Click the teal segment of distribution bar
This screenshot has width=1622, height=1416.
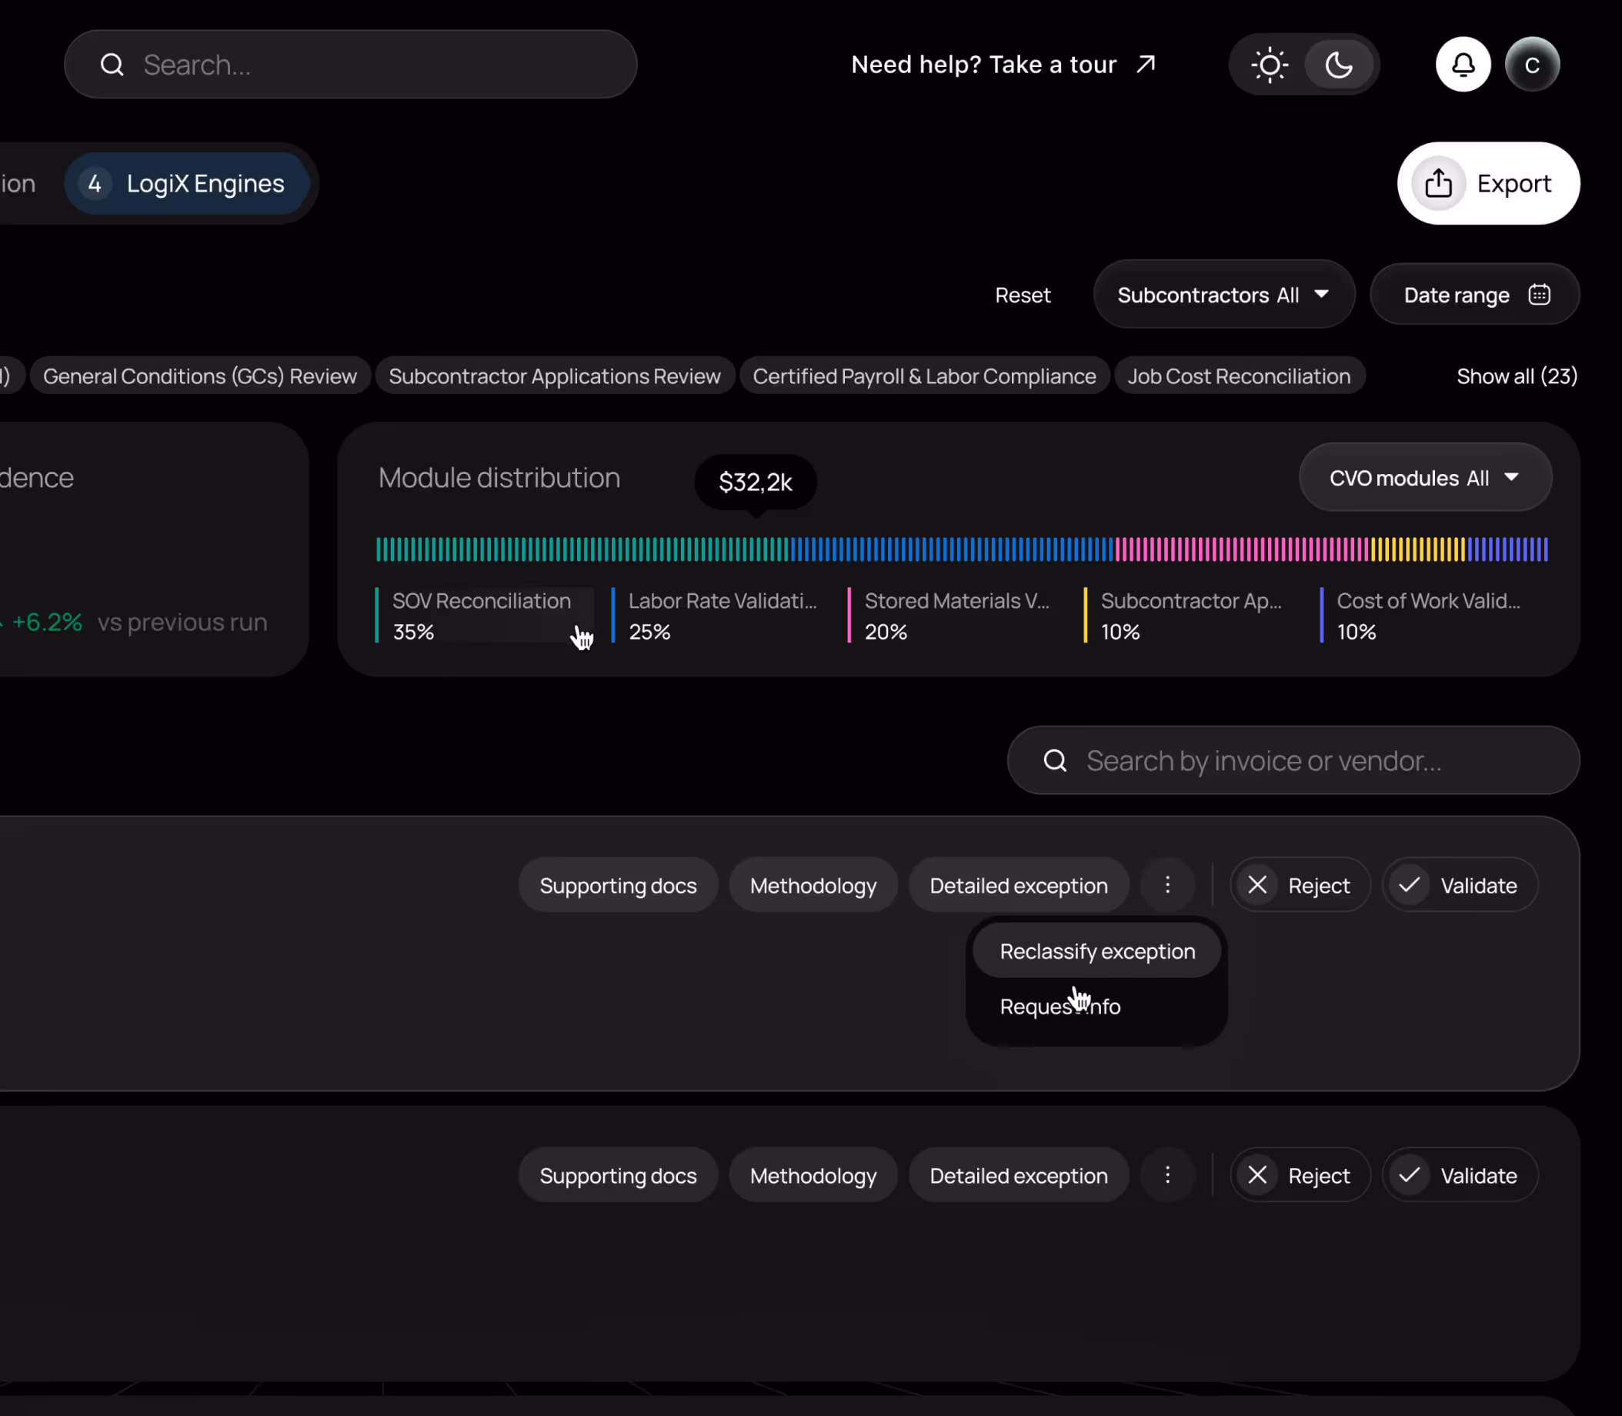(581, 549)
